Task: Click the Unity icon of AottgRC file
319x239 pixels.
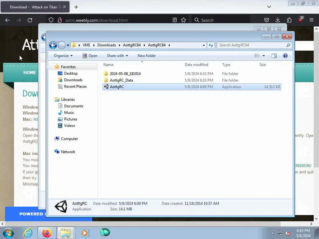Action: tap(106, 87)
